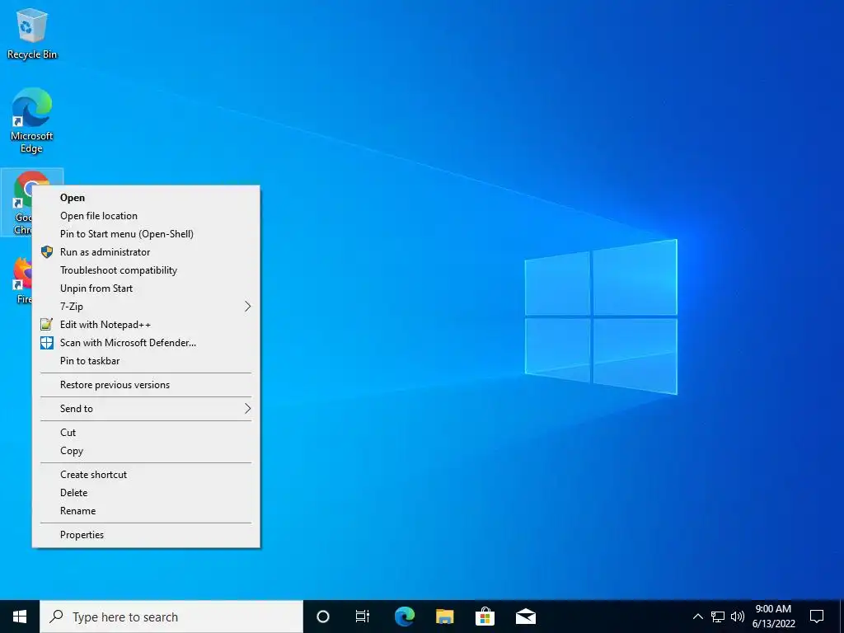Open the network status tray icon
Image resolution: width=844 pixels, height=633 pixels.
(718, 617)
